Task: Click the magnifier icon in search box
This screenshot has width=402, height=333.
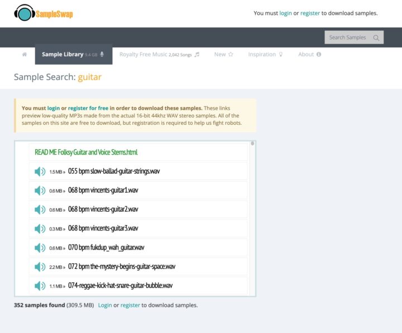Action: click(376, 38)
